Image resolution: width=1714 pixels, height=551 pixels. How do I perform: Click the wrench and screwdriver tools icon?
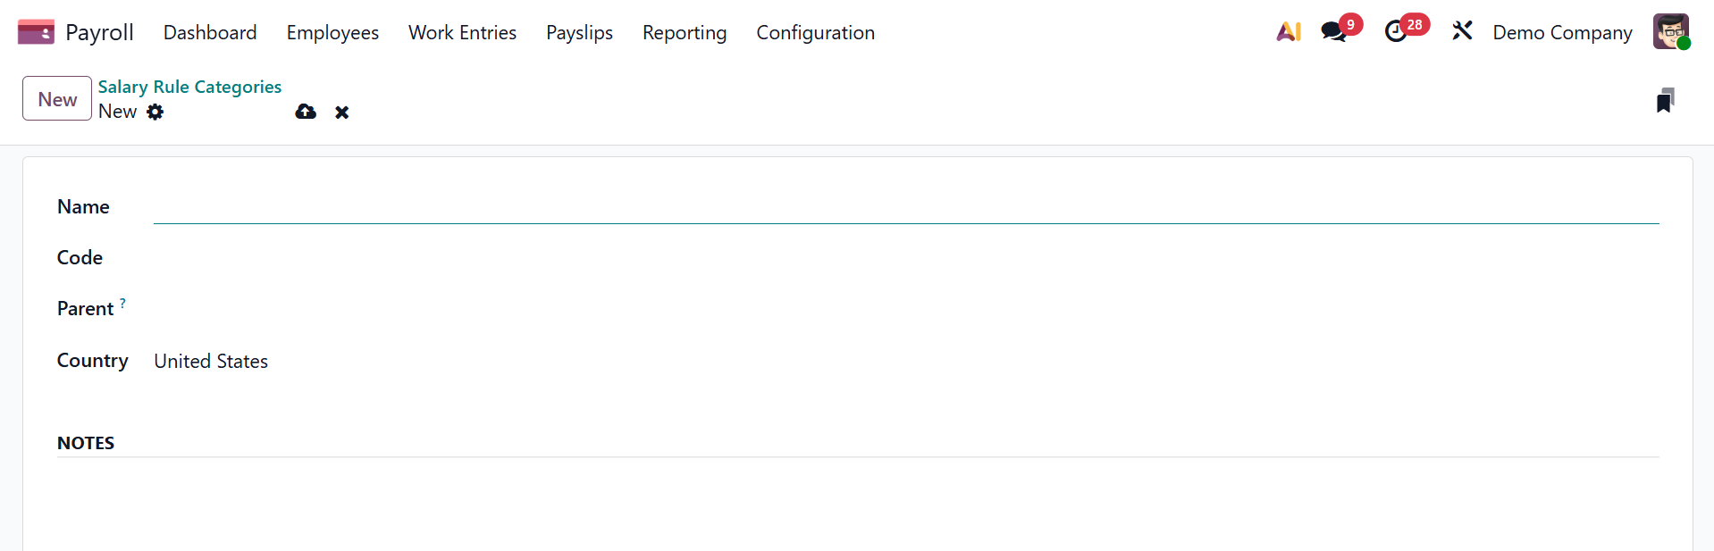[x=1462, y=31]
